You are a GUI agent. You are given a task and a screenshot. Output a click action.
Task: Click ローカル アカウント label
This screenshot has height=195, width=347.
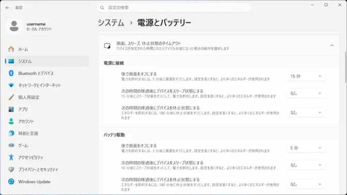39,29
